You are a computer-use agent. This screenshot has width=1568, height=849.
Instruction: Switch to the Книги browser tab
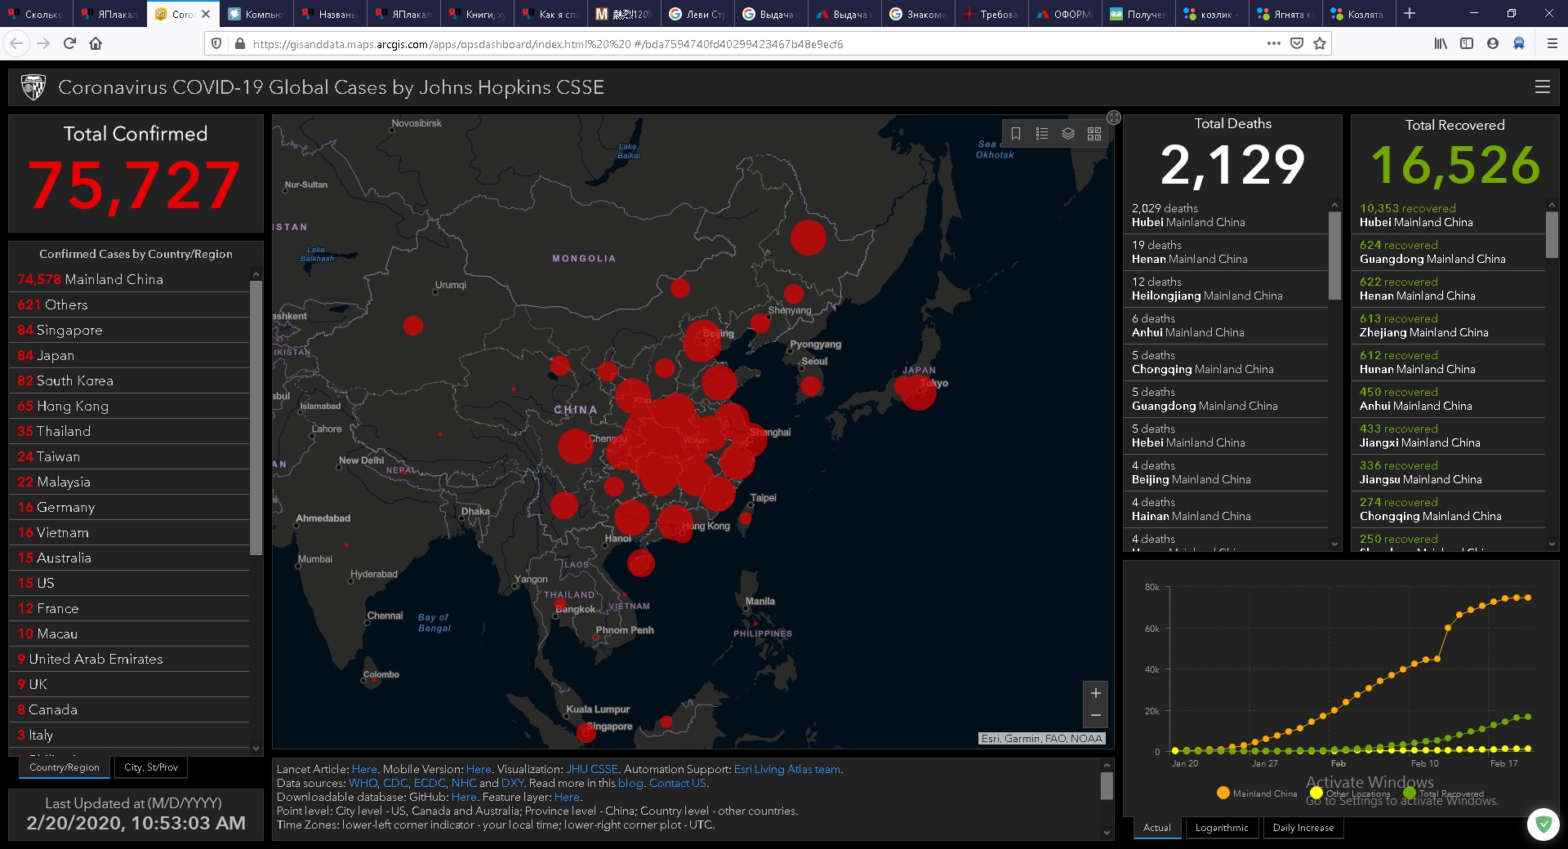point(477,14)
